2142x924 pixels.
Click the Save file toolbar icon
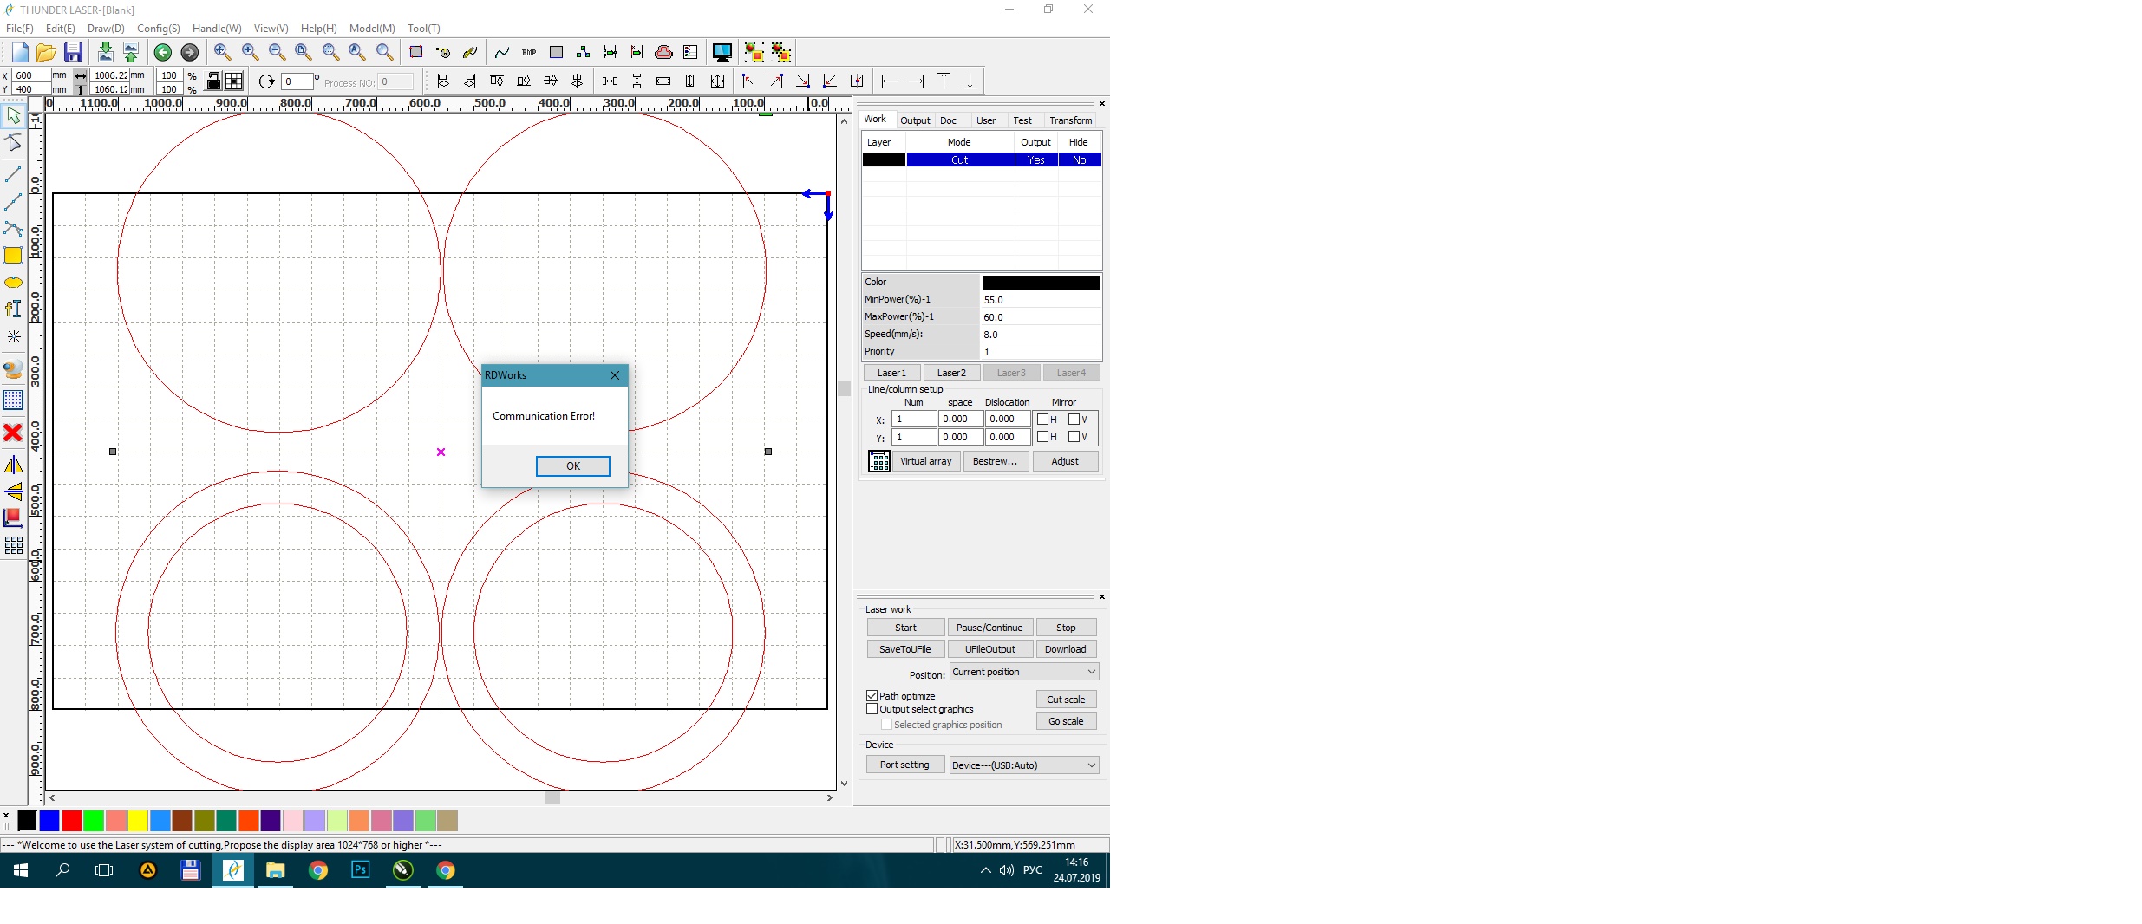click(x=74, y=52)
